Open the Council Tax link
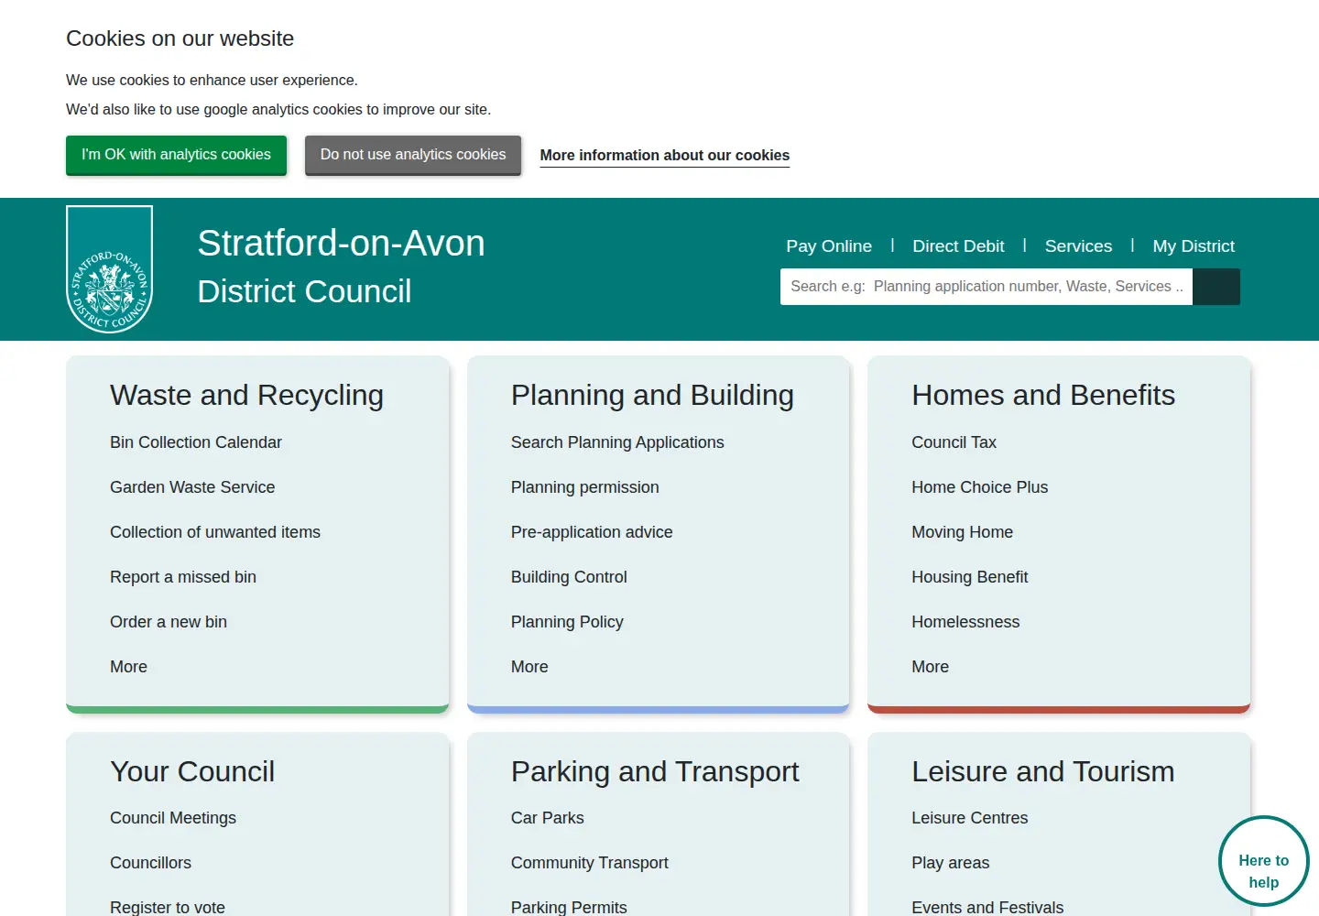Viewport: 1319px width, 916px height. [954, 442]
